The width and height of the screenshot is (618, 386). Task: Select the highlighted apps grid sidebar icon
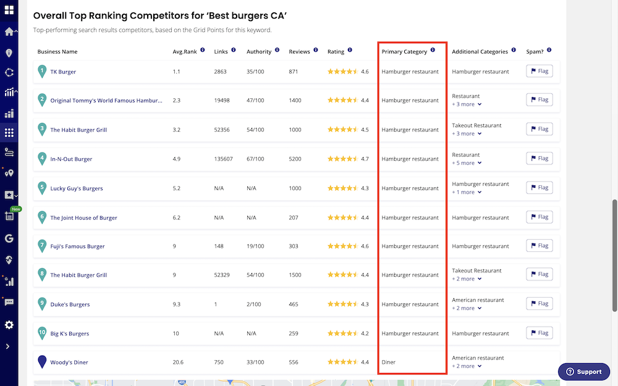point(8,132)
